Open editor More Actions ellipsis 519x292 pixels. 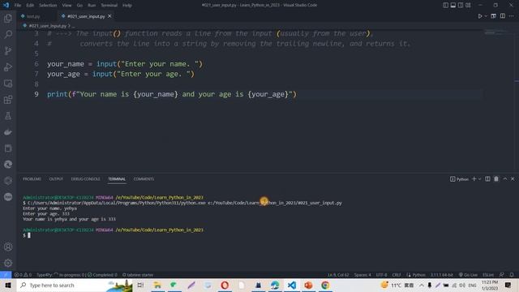coord(512,16)
